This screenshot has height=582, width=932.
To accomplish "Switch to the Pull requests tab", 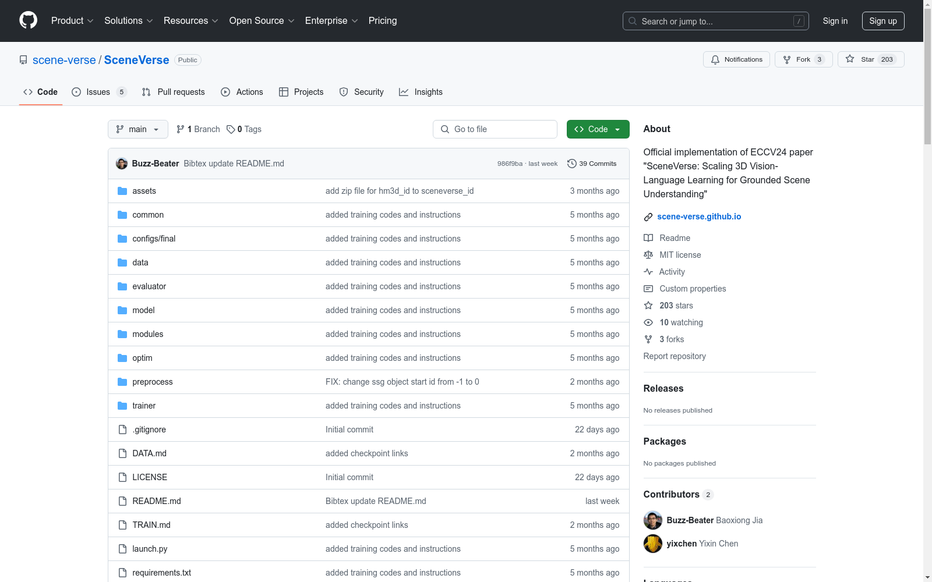I will [x=174, y=92].
